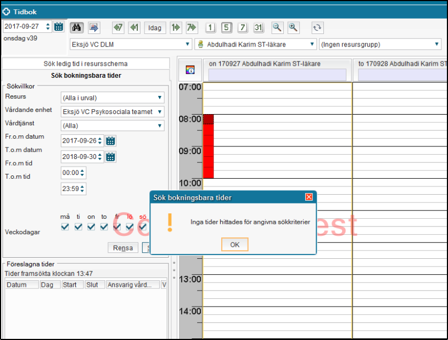Toggle the on weekday checkbox
The image size is (448, 340).
point(91,227)
